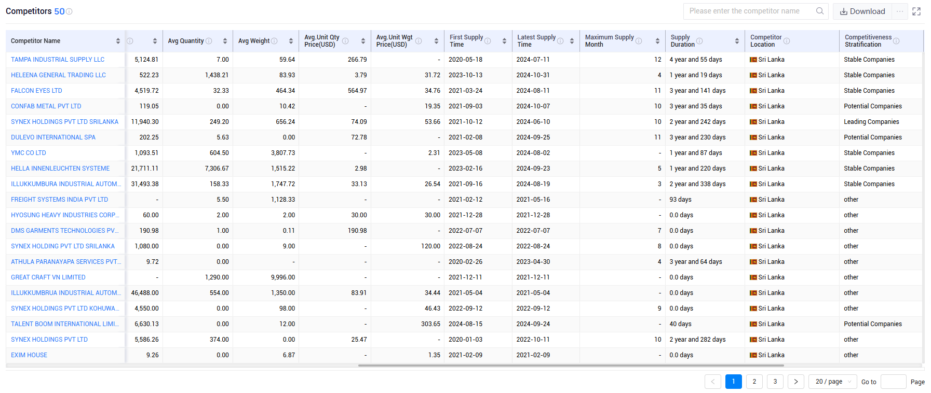Click the Supply Duration info icon
Screen dimensions: 931x393
tap(699, 41)
